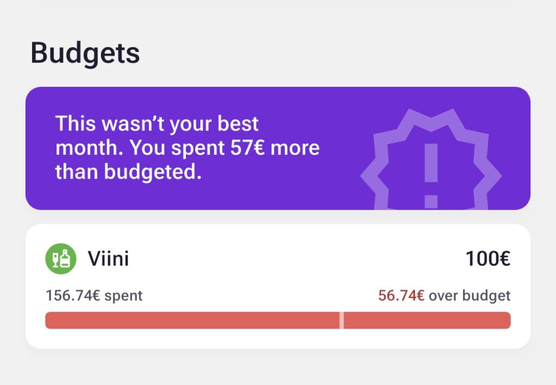Screen dimensions: 556x385
Task: Click the green Viini wine bottle icon
Action: [60, 258]
